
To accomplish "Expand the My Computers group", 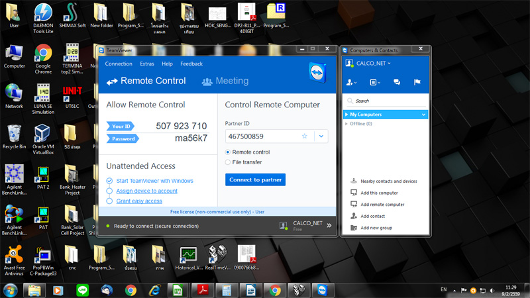I will coord(346,115).
